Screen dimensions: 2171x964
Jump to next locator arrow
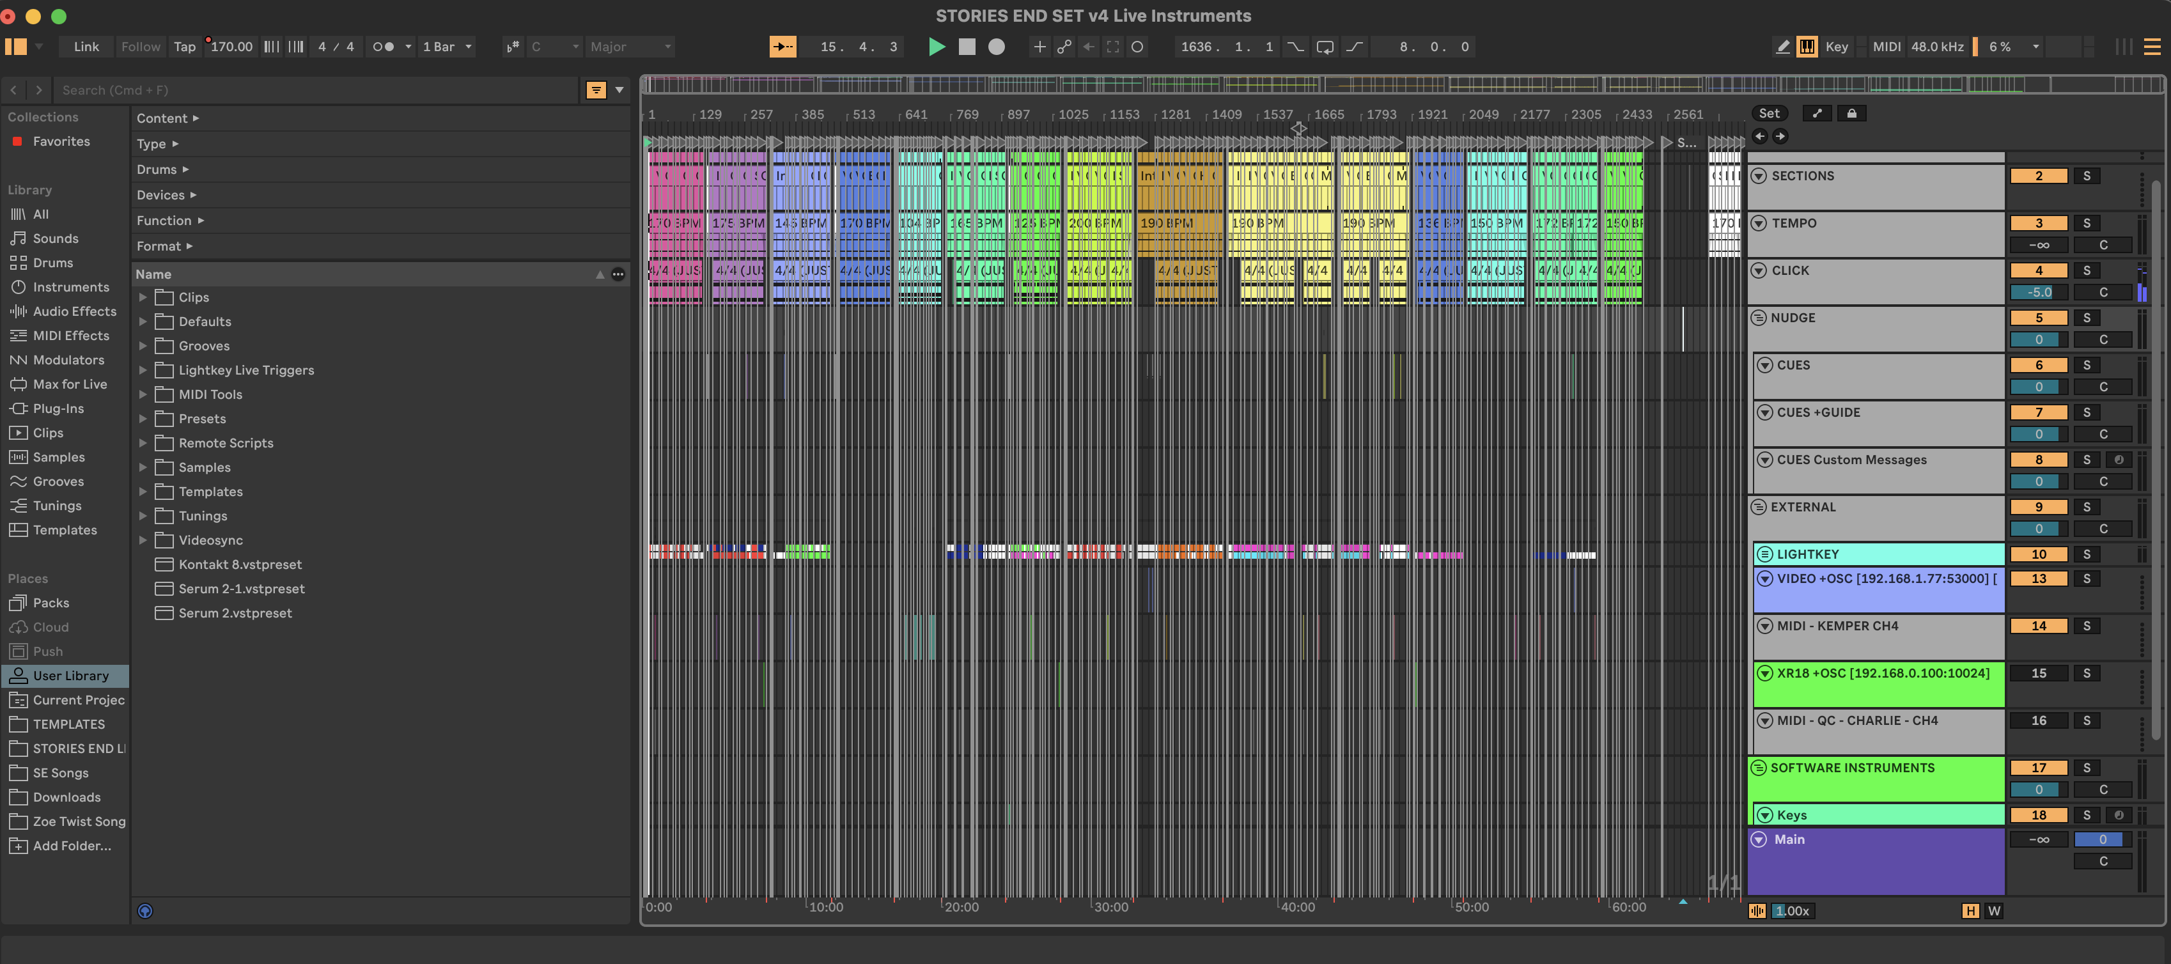pos(1780,137)
